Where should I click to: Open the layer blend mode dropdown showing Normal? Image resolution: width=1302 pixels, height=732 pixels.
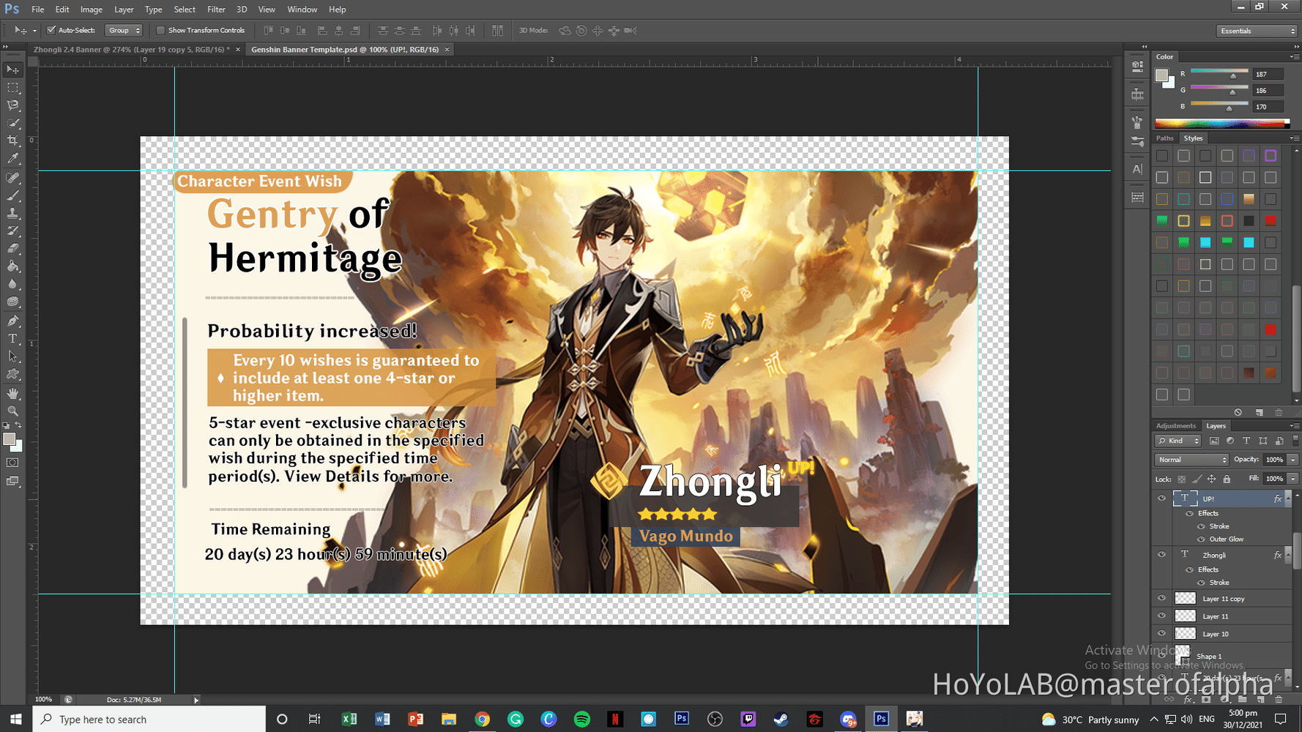point(1191,459)
